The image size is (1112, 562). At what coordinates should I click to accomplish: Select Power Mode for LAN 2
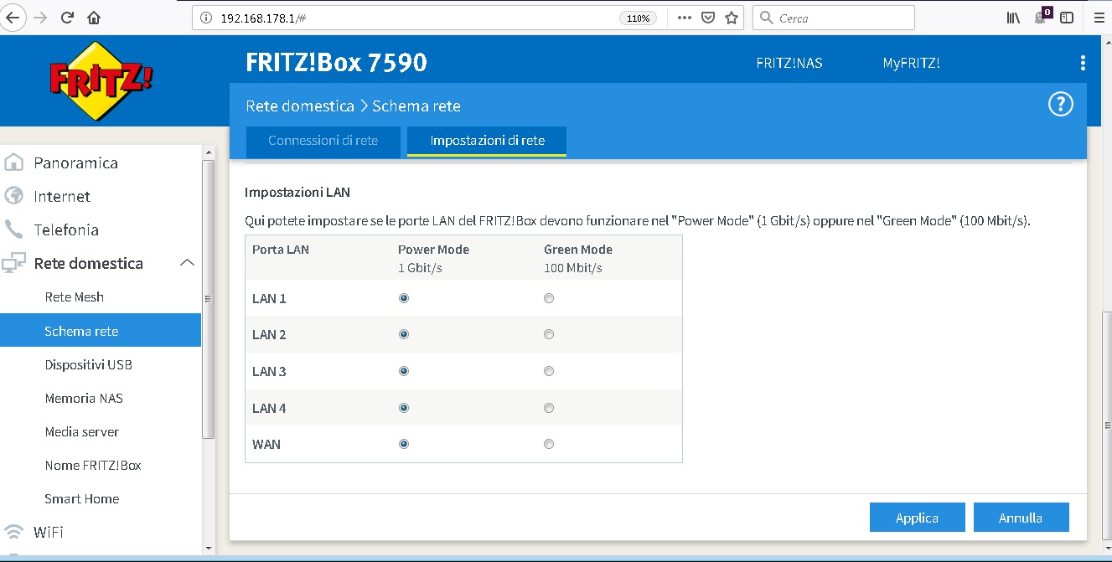click(404, 334)
